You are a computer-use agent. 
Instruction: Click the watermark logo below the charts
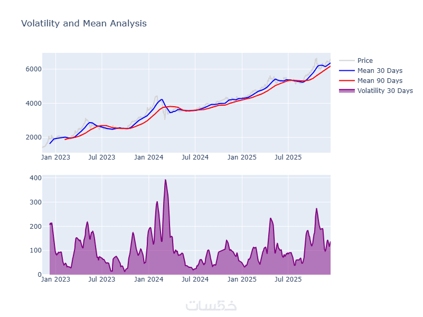coord(211,305)
